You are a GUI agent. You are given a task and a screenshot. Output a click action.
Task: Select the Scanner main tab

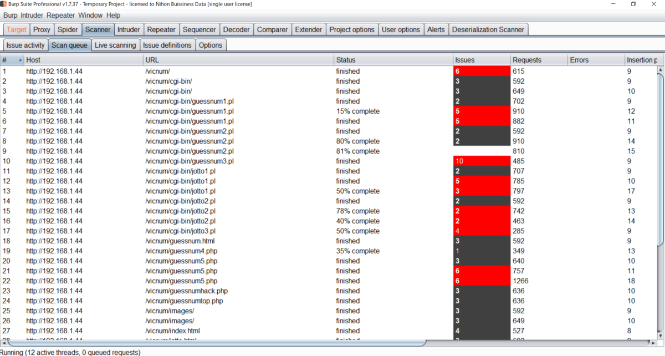point(98,29)
